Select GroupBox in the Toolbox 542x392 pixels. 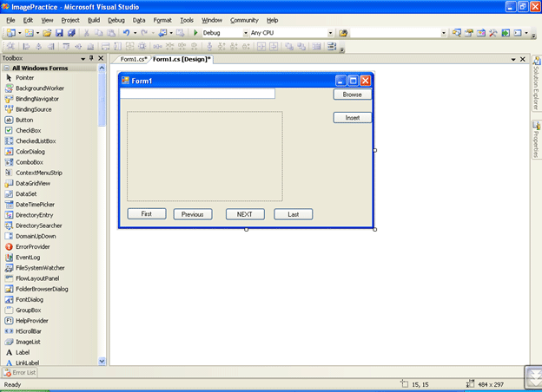coord(29,310)
